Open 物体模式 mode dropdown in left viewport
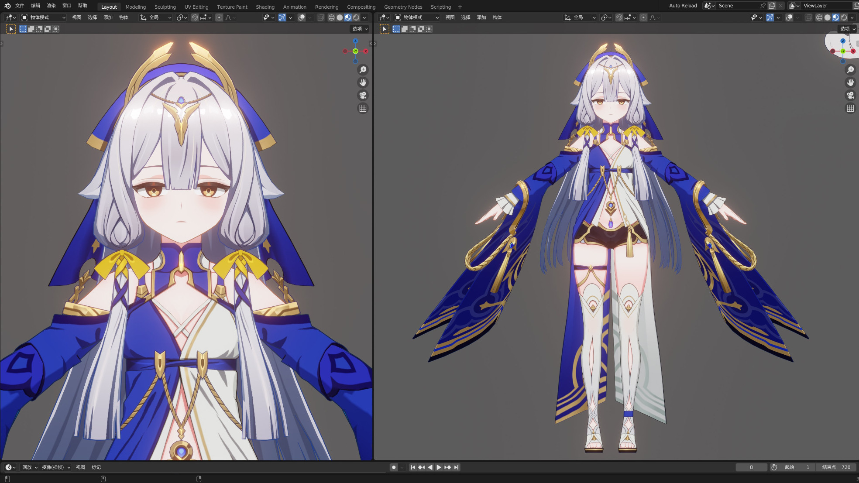This screenshot has width=859, height=483. (x=44, y=17)
